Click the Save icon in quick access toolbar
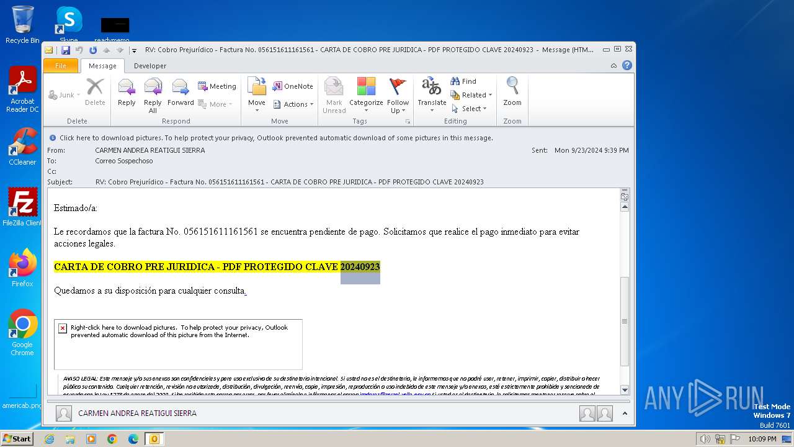Image resolution: width=794 pixels, height=447 pixels. tap(66, 50)
